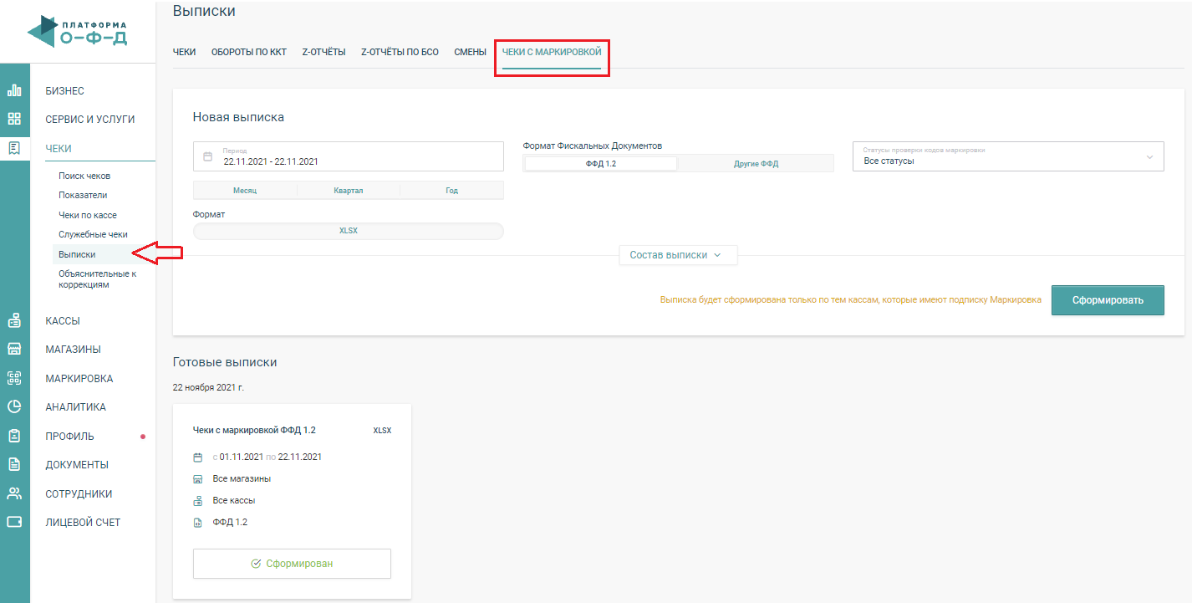Open Сотрудники via the people icon
Screen dimensions: 1192x603
(x=14, y=493)
